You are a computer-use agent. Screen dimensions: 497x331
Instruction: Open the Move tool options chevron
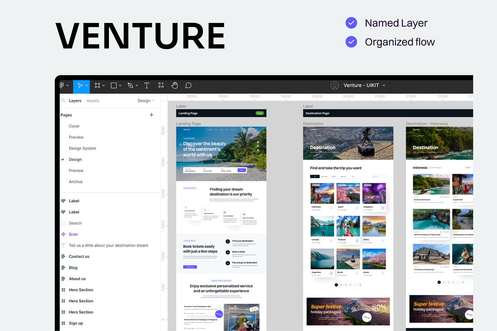coord(87,86)
